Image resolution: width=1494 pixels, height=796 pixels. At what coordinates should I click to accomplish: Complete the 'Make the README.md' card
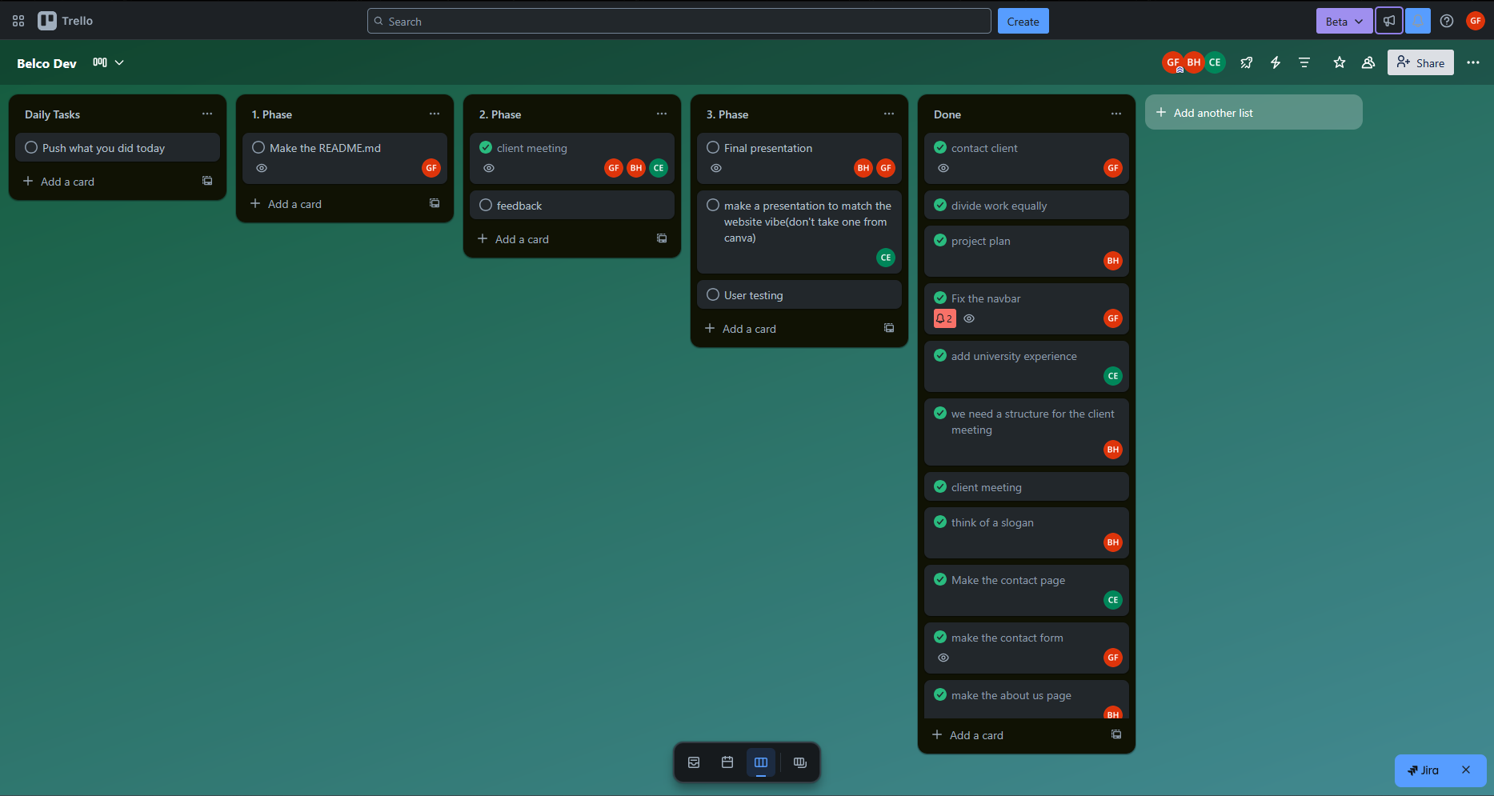(258, 147)
